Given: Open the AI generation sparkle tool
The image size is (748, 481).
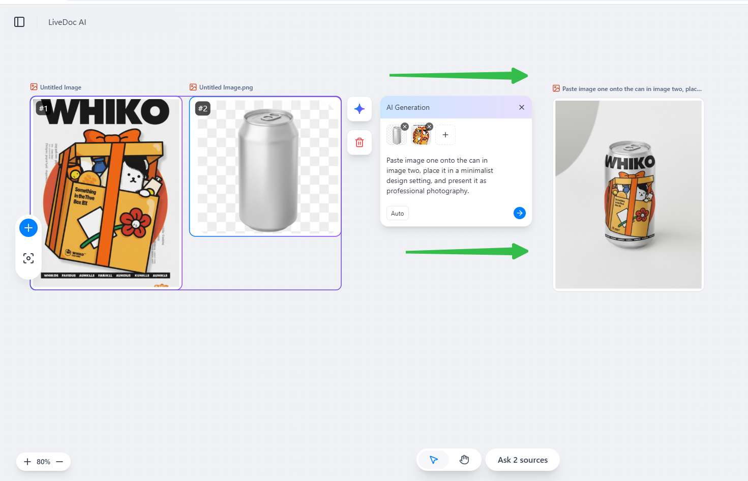Looking at the screenshot, I should (360, 108).
